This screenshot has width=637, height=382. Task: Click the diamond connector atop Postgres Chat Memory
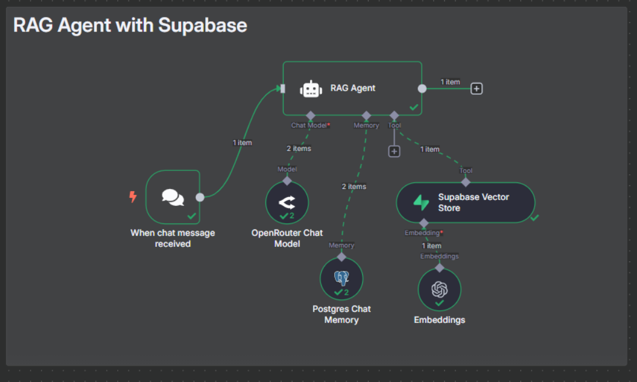pos(341,257)
